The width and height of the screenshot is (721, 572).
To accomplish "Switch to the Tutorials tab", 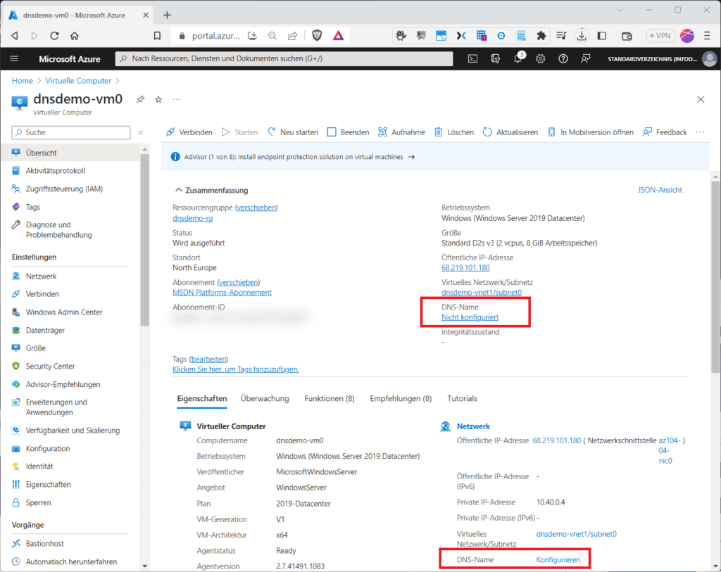I will 462,399.
